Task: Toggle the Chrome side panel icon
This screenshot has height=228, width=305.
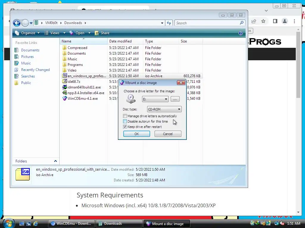Action: [275, 21]
